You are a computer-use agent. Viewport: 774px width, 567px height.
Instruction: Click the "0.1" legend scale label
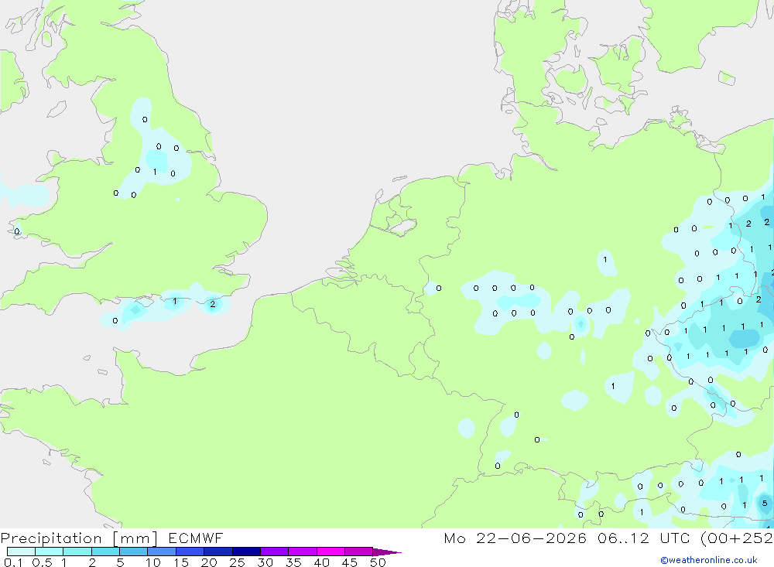[13, 562]
